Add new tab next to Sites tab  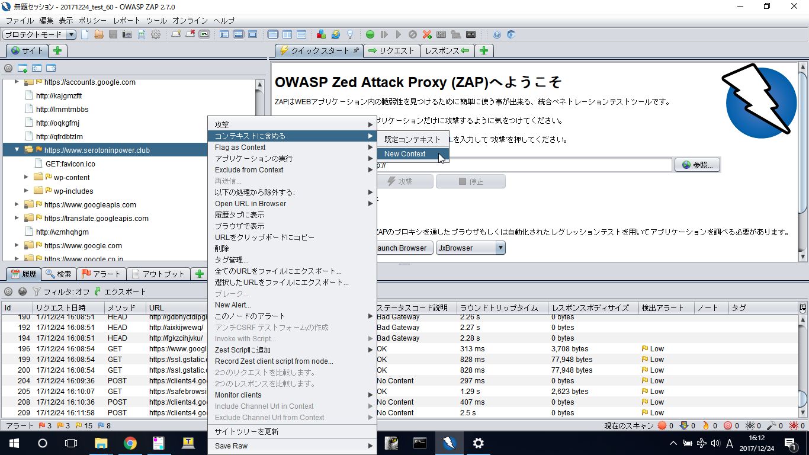(x=57, y=50)
